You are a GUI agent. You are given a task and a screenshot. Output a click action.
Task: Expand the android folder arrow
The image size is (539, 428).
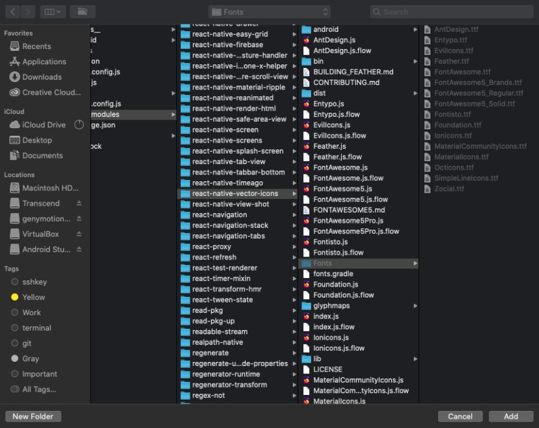[x=415, y=29]
